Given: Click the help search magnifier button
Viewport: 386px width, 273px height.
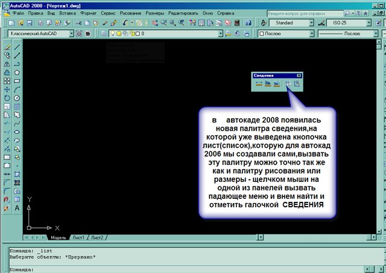Looking at the screenshot, I should 347,13.
